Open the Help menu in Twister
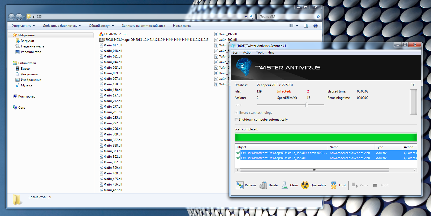This screenshot has height=216, width=431. (271, 52)
